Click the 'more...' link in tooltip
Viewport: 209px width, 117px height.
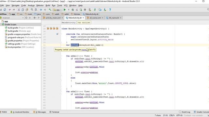click(84, 50)
